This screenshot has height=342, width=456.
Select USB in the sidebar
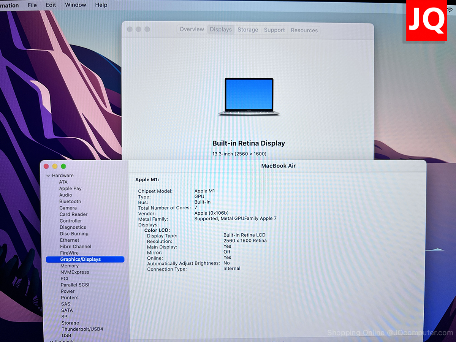coord(66,336)
